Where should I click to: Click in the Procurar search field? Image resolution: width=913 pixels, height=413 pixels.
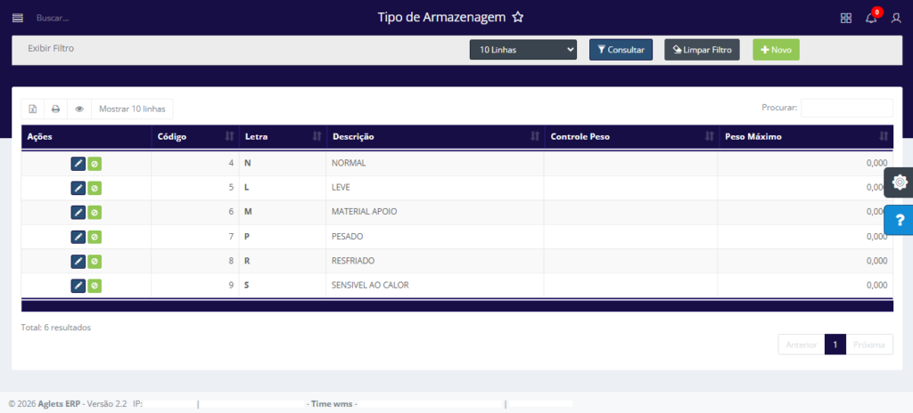pos(846,108)
